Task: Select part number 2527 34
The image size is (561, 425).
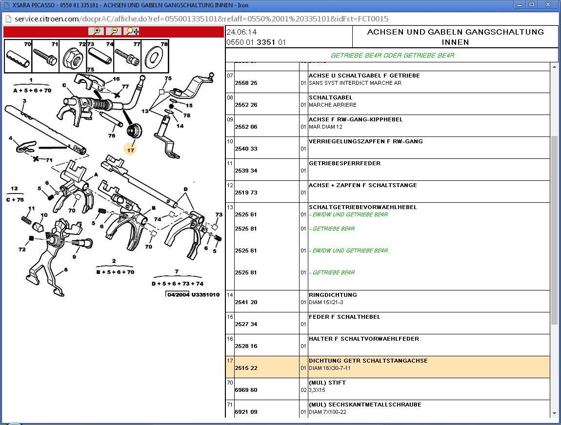Action: click(x=246, y=324)
